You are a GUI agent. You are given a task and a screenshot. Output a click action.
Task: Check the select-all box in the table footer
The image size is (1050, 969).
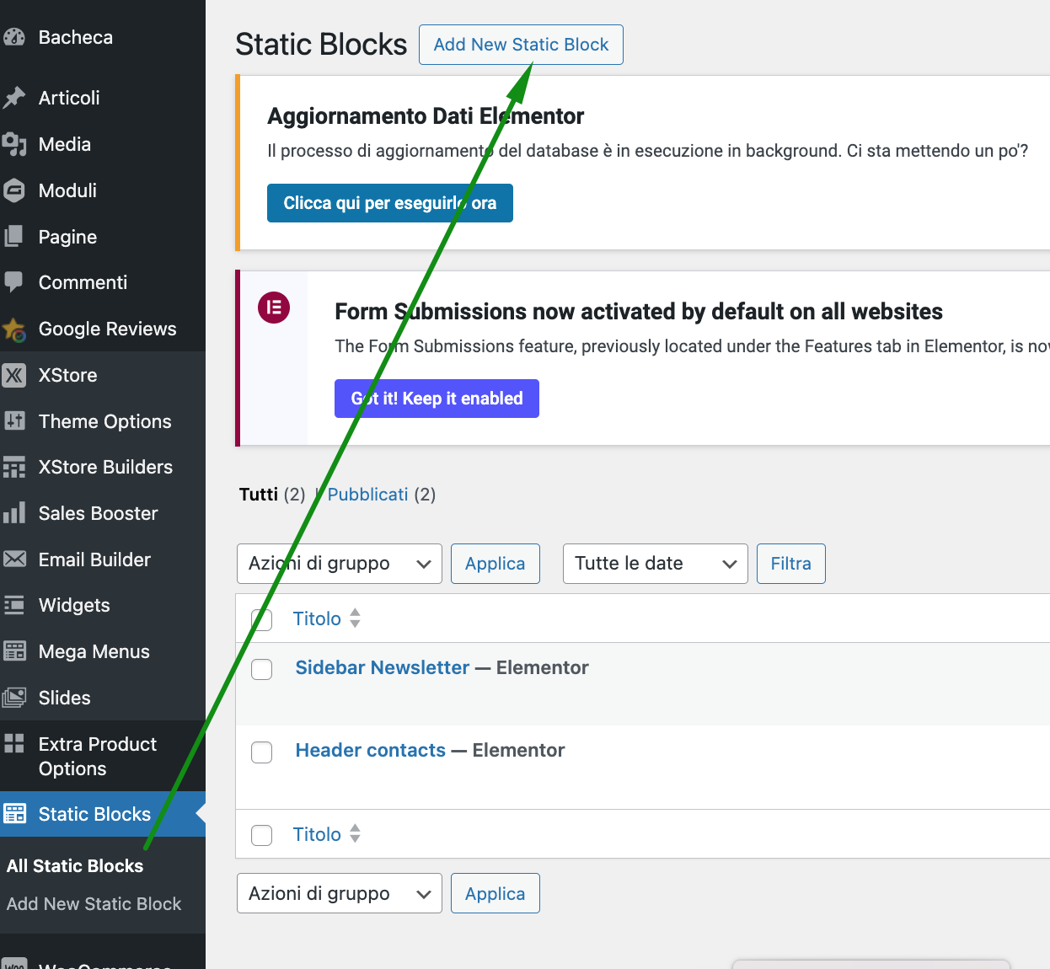pyautogui.click(x=262, y=835)
